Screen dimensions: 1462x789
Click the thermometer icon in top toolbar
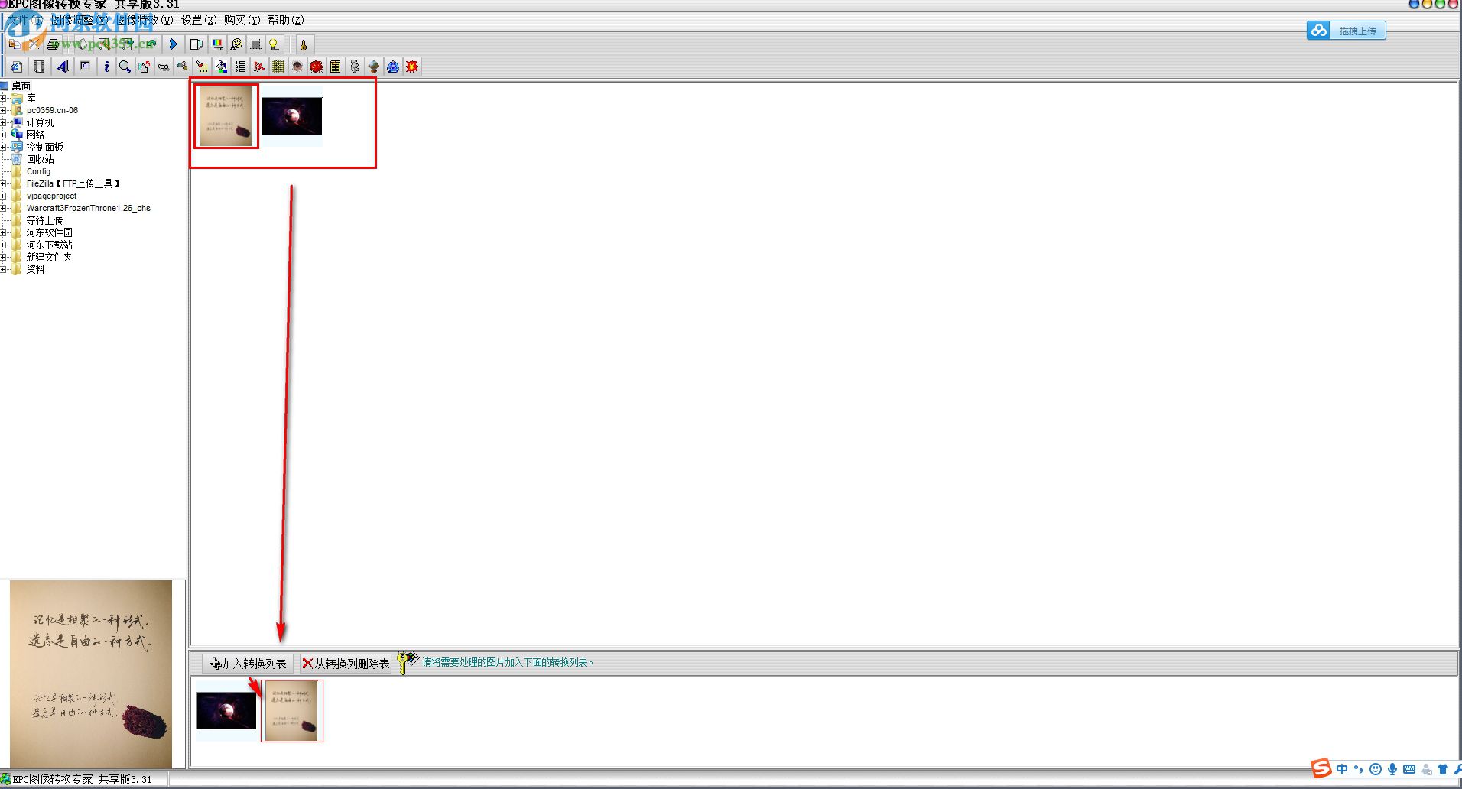[x=304, y=44]
